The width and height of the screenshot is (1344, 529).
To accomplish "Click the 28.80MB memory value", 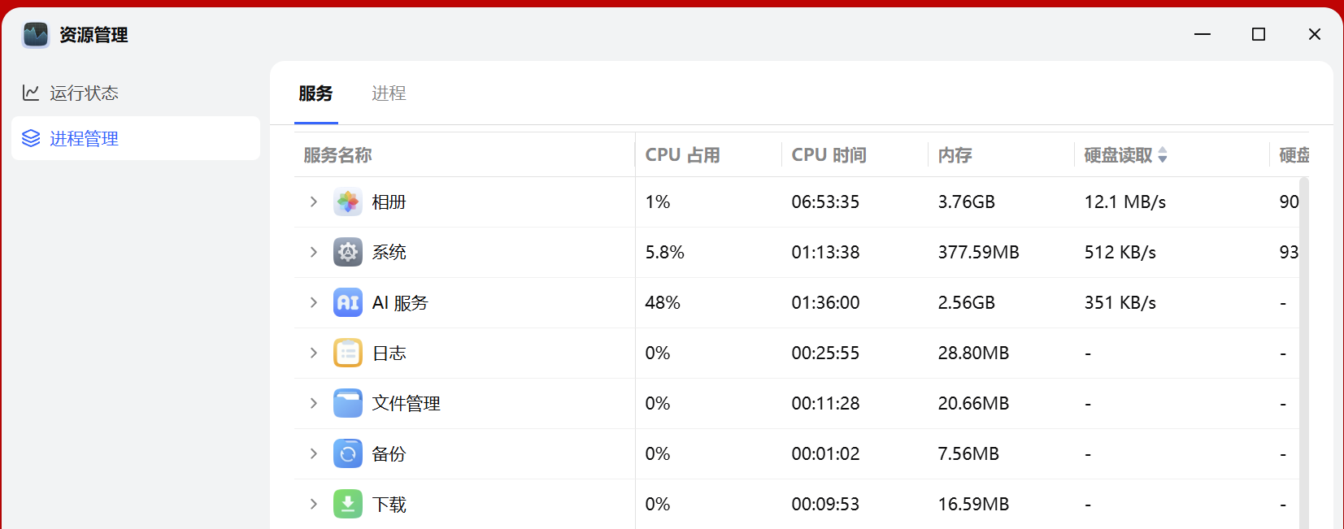I will [973, 353].
